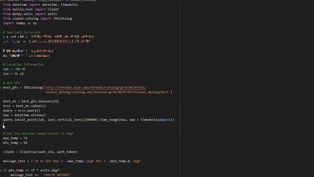Click the line 'from siphon.catalog import TDSCatalog'
The height and width of the screenshot is (177, 314).
coord(37,19)
